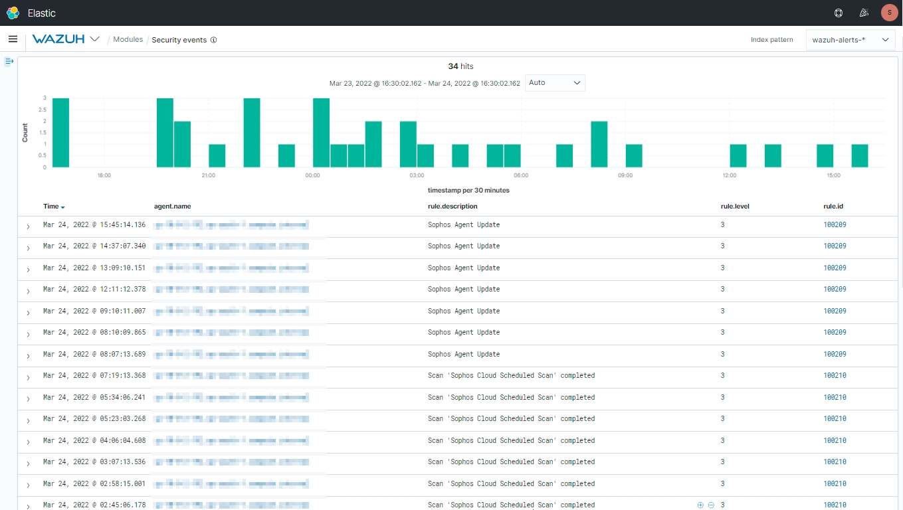The image size is (903, 510).
Task: Click timestamp Mar 24, 2022 @ 04:06:04.608
Action: coord(94,440)
